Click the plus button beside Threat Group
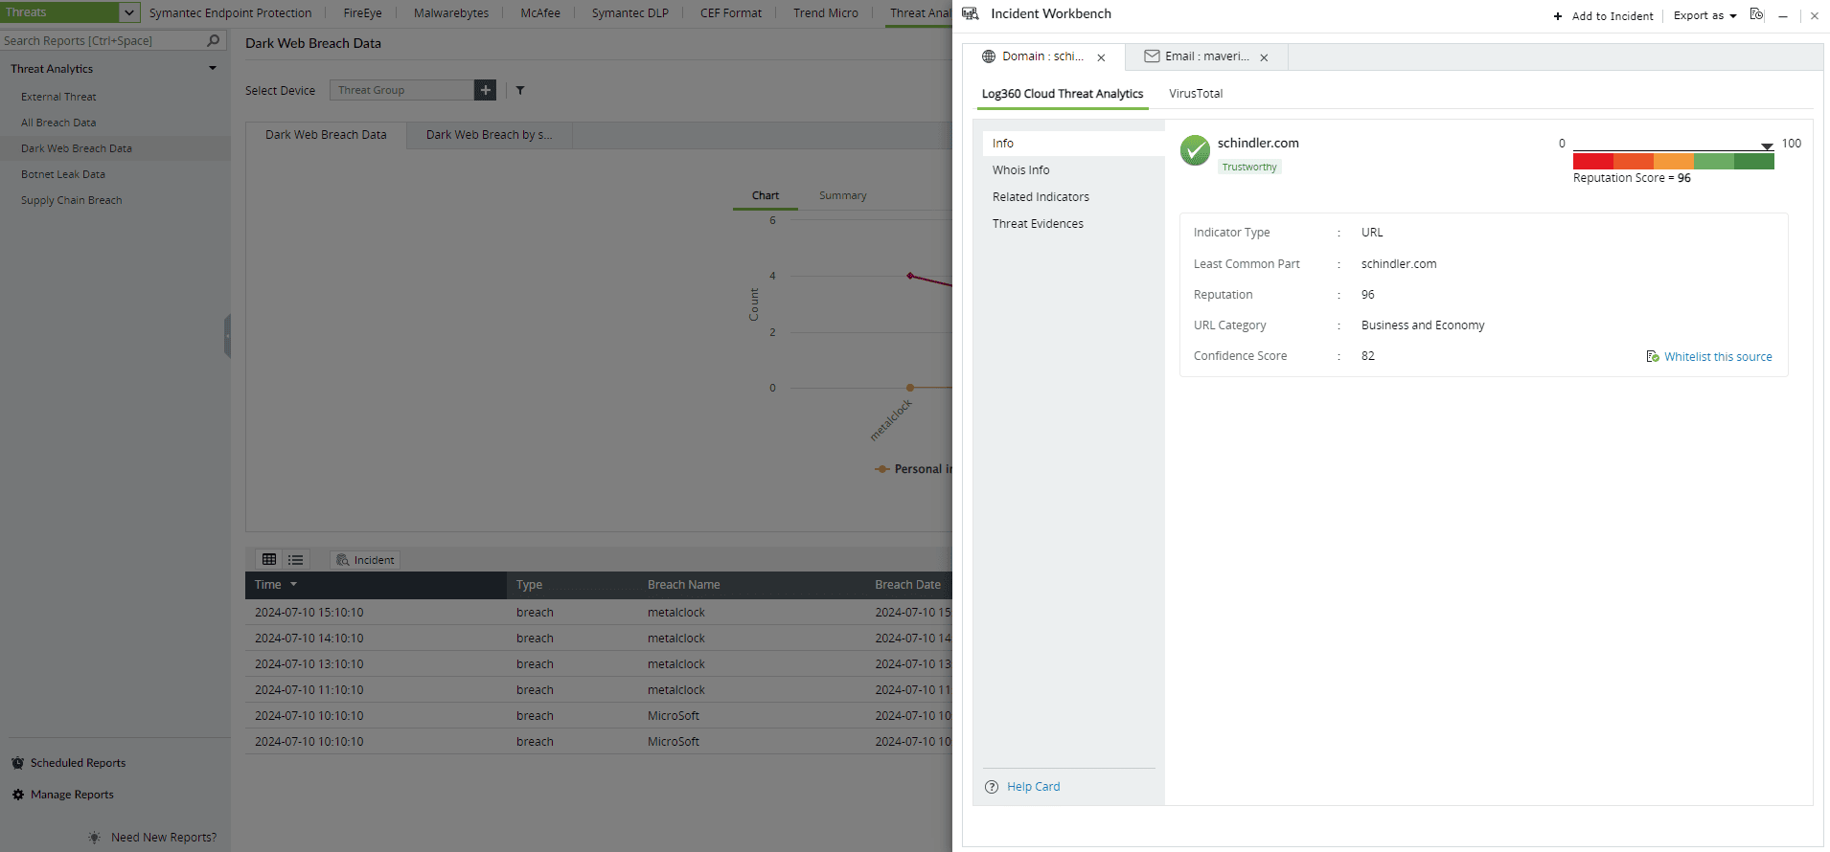1830x852 pixels. 486,90
